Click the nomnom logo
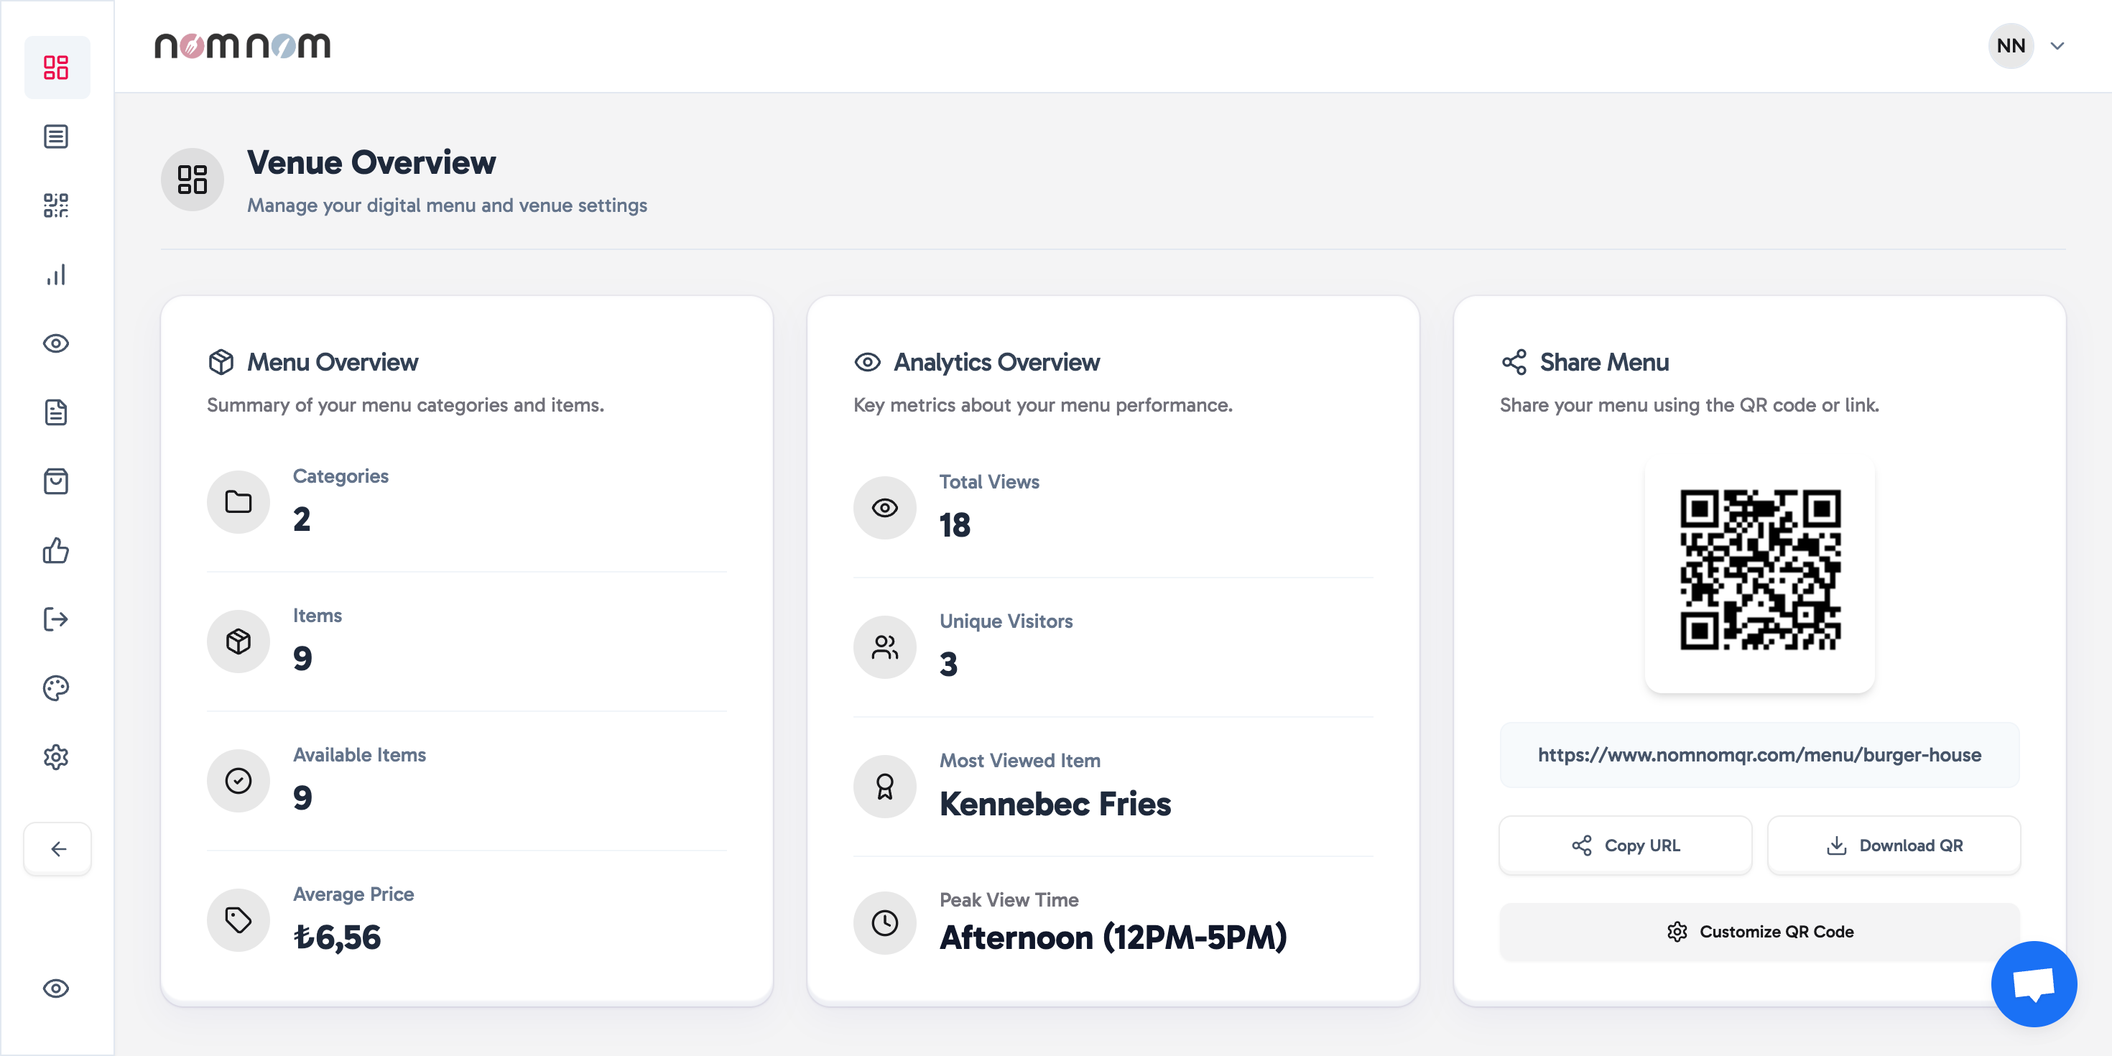Image resolution: width=2112 pixels, height=1056 pixels. 243,46
